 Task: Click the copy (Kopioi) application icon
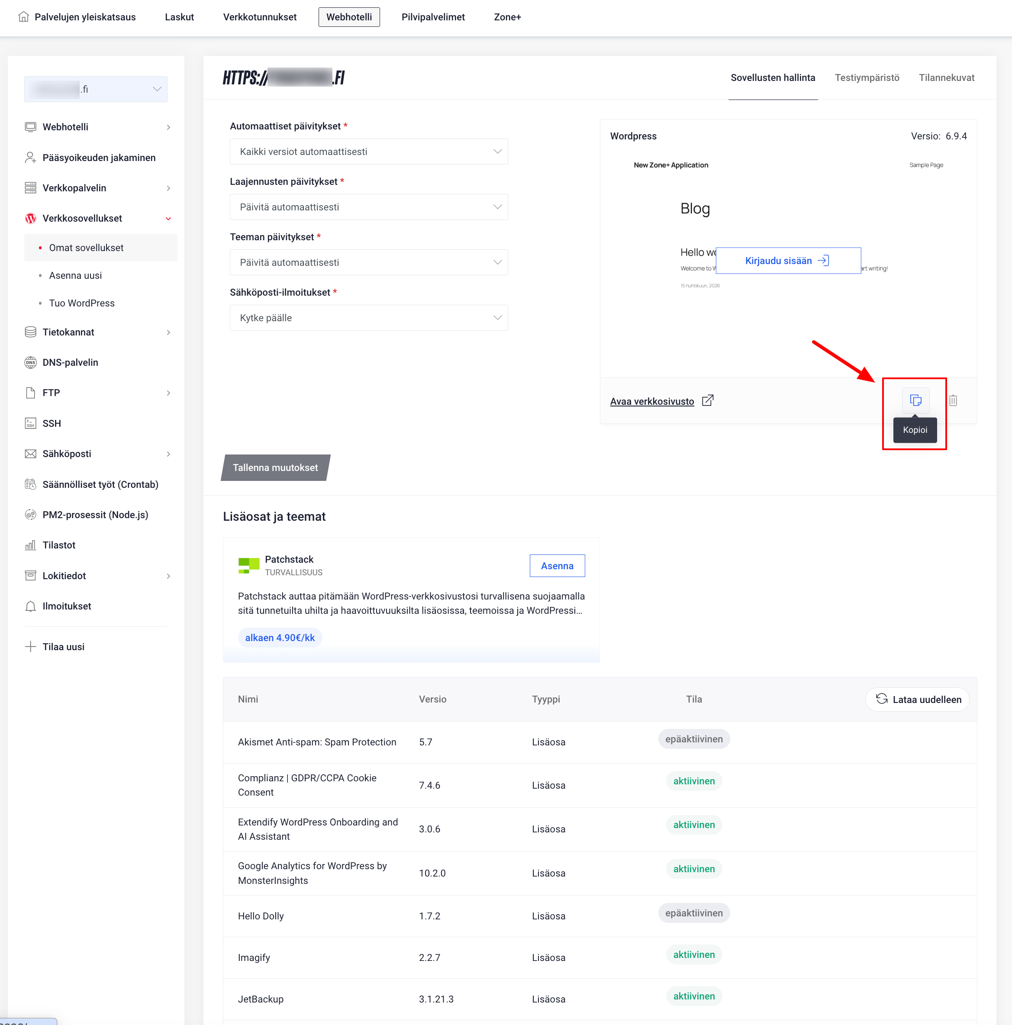tap(915, 400)
